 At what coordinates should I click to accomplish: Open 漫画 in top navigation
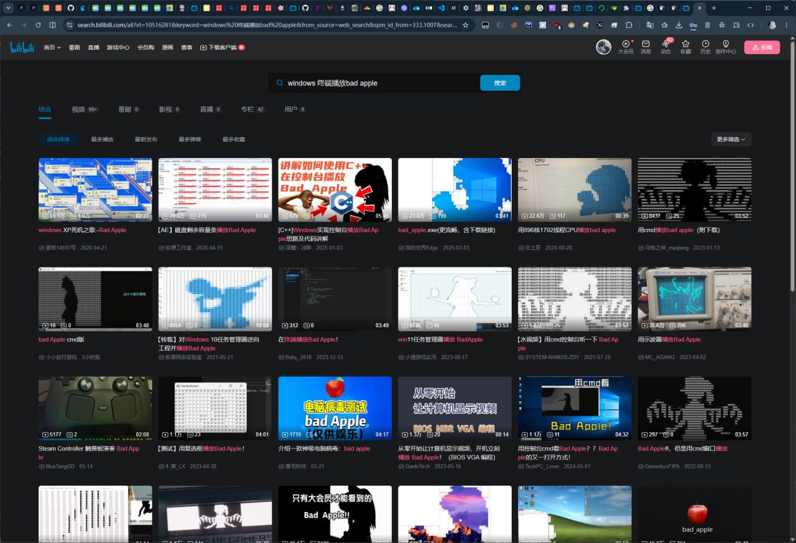point(168,47)
